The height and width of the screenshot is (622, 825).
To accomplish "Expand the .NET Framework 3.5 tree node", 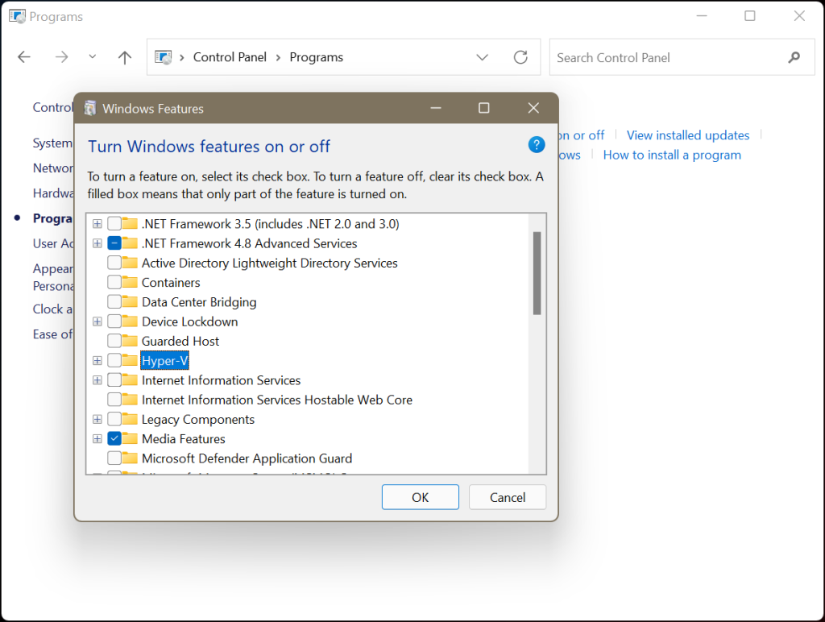I will point(97,223).
